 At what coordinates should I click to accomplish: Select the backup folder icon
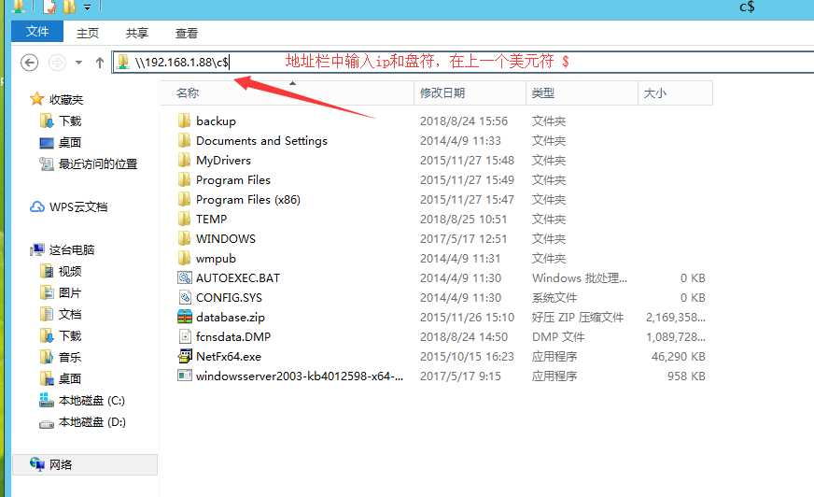184,121
